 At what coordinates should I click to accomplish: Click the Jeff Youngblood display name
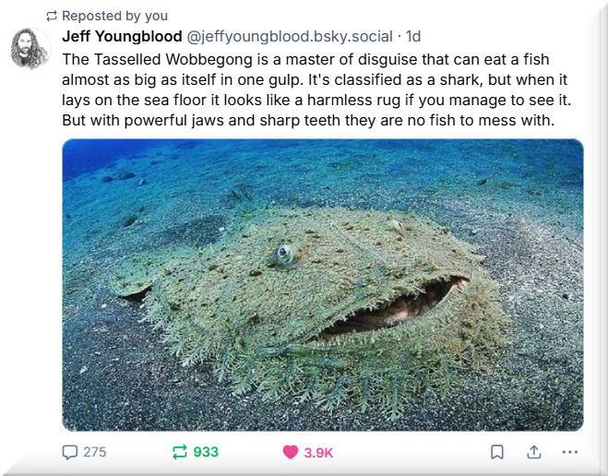click(x=122, y=37)
